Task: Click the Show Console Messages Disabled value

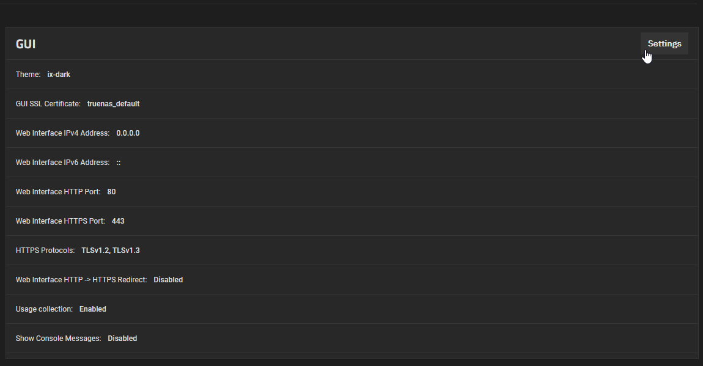Action: pyautogui.click(x=122, y=339)
